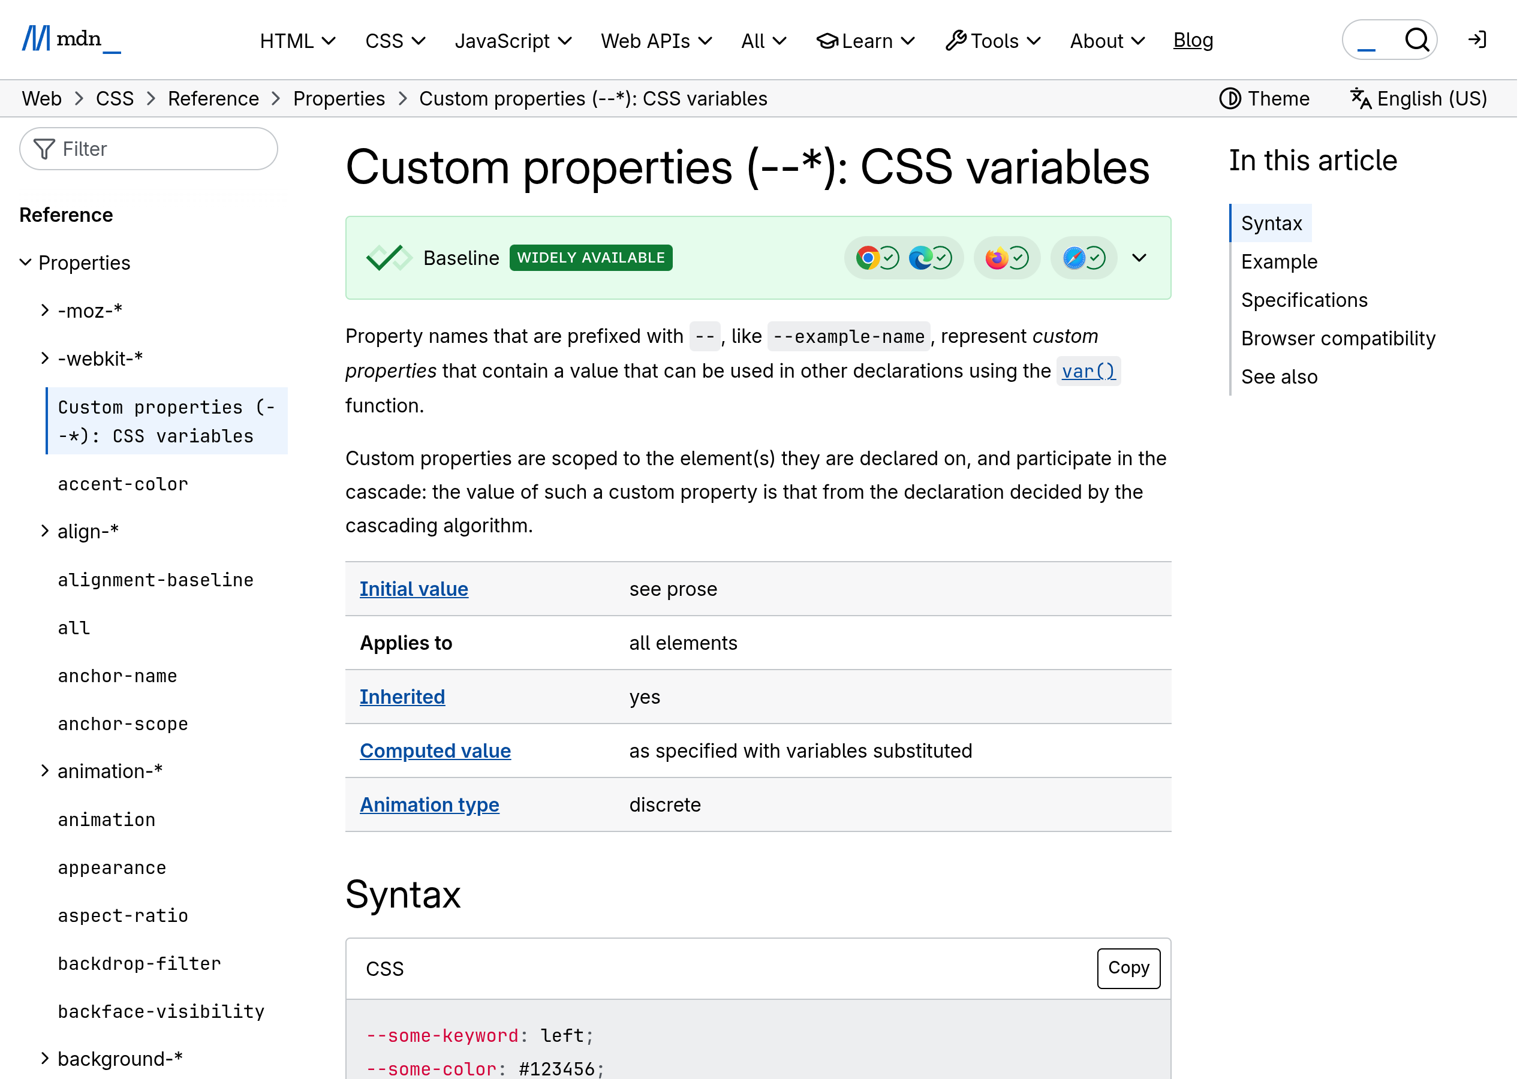Click the Web breadcrumb
Image resolution: width=1535 pixels, height=1079 pixels.
click(41, 99)
